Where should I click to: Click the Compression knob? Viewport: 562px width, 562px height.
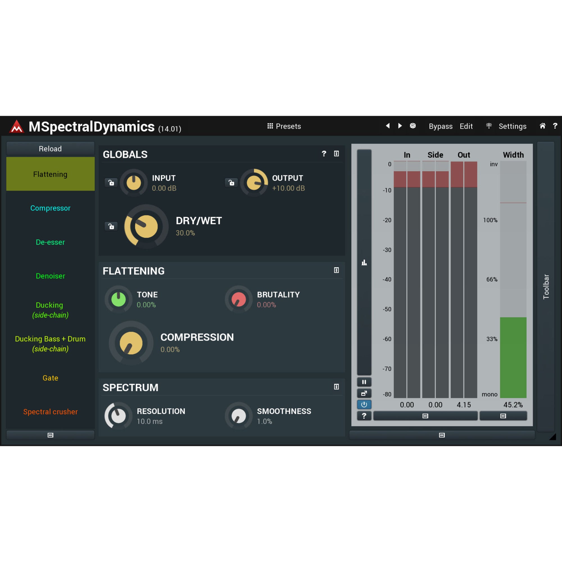(131, 343)
